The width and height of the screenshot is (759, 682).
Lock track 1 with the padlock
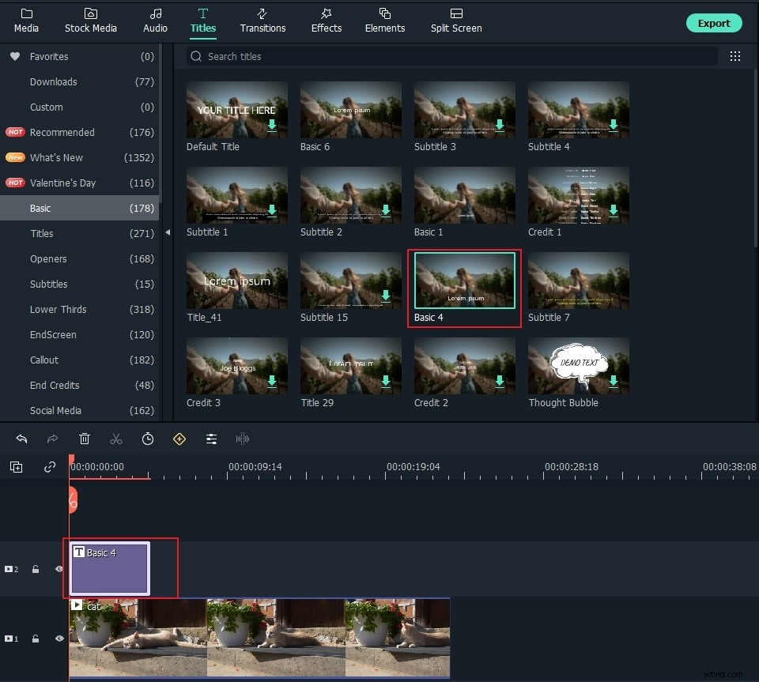coord(36,639)
